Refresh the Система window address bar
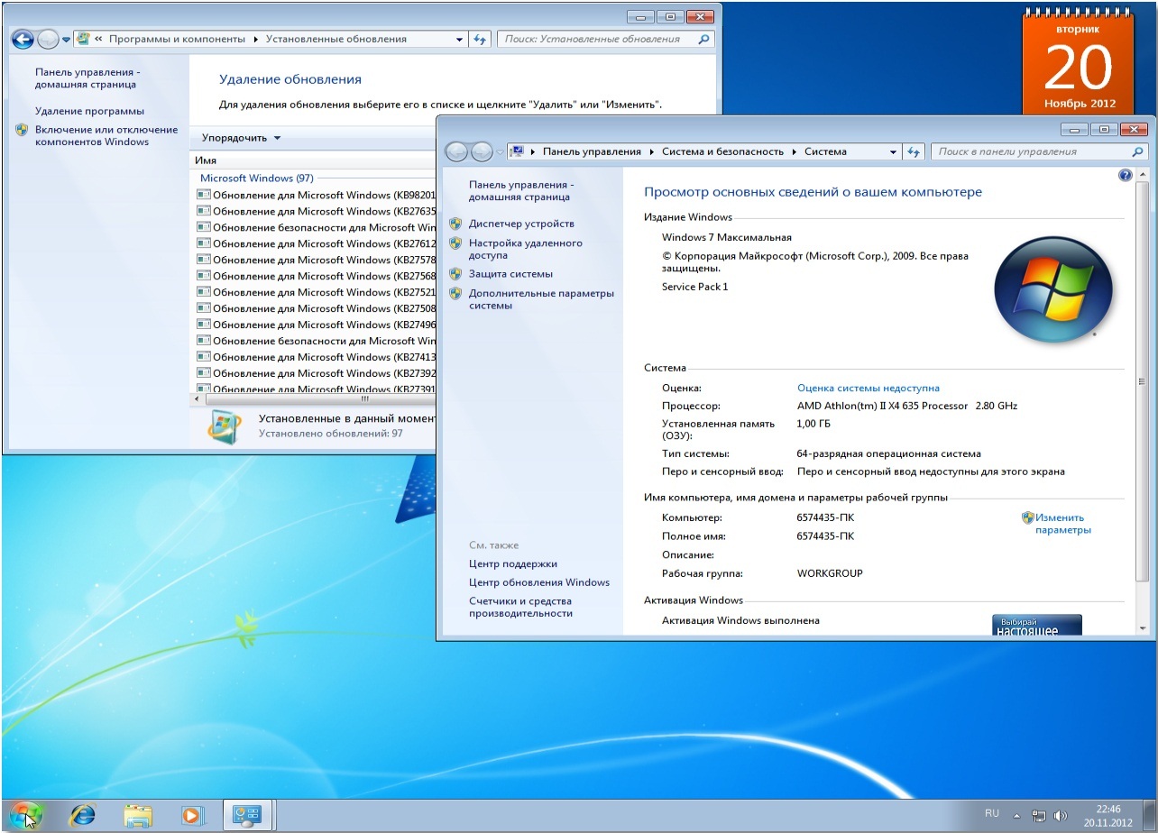 (x=914, y=151)
